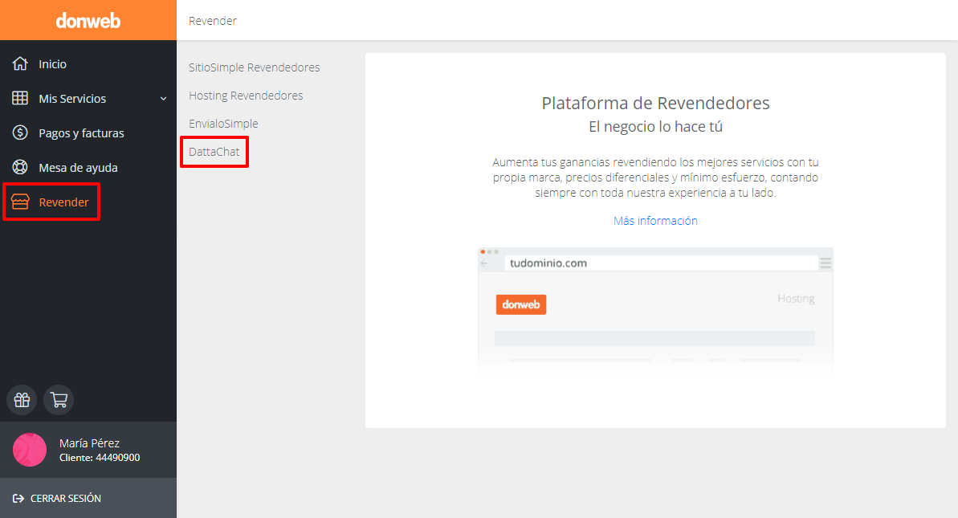Viewport: 958px width, 518px height.
Task: Open the shopping cart icon button
Action: click(x=59, y=399)
